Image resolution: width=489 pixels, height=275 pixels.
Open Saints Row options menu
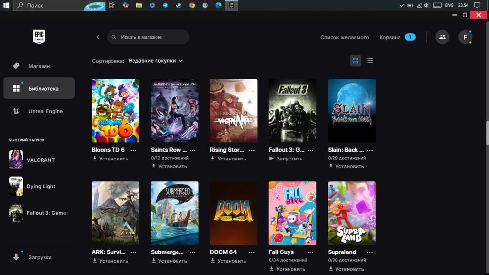click(x=193, y=150)
